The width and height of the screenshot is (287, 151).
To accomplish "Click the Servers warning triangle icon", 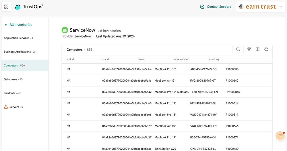I will point(6,107).
